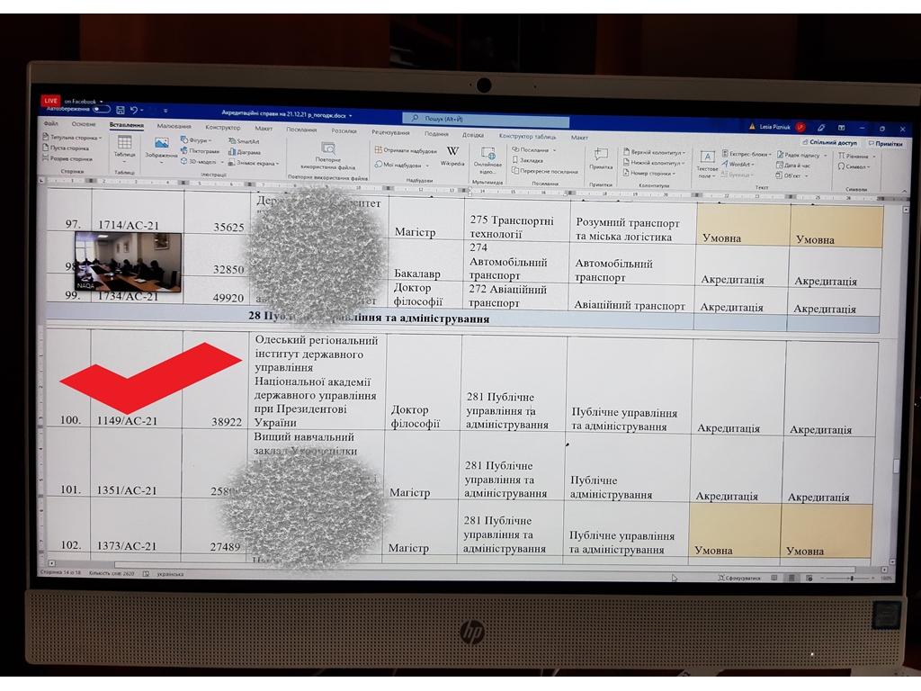Open the Експрес-блоки quick parts dropdown
The height and width of the screenshot is (691, 921).
(x=747, y=154)
